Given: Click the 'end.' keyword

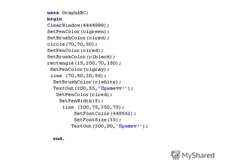Looking at the screenshot, I should (x=59, y=139).
